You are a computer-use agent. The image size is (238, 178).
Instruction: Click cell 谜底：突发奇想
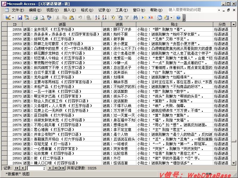119,149
